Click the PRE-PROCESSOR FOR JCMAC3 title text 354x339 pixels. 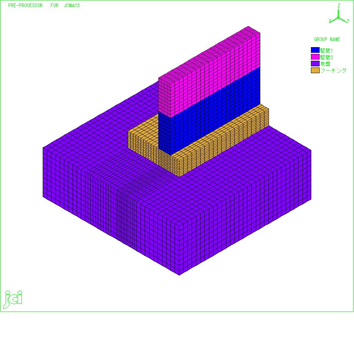coord(44,6)
